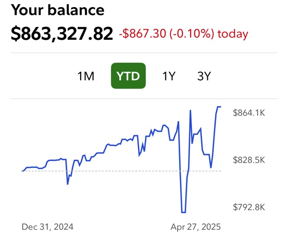Switch to the 1M time range

(x=86, y=76)
